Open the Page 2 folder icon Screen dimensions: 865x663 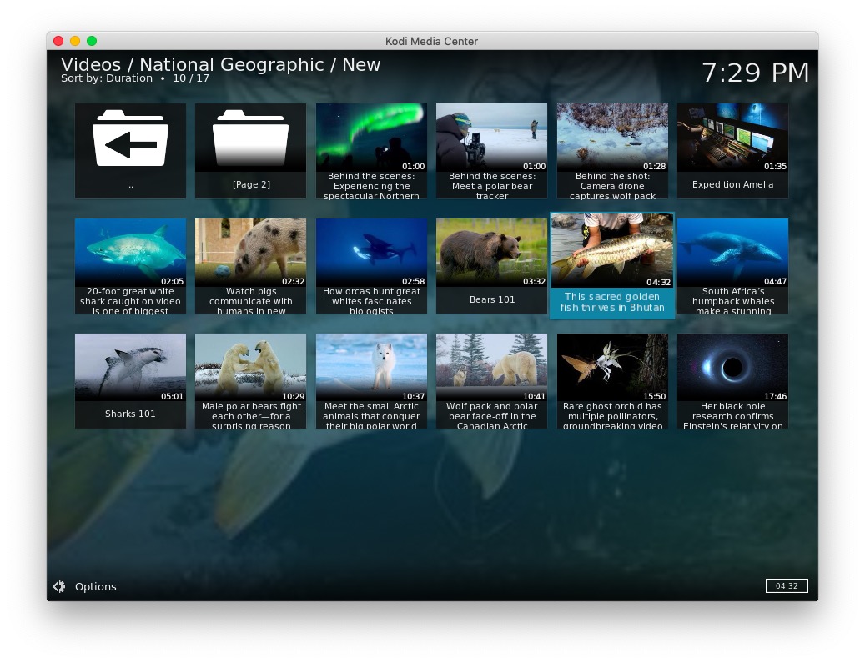[x=250, y=139]
